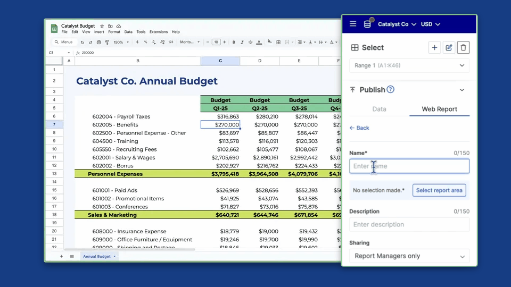Open horizontal align dropdown
Viewport: 511px width, 287px height.
click(301, 42)
